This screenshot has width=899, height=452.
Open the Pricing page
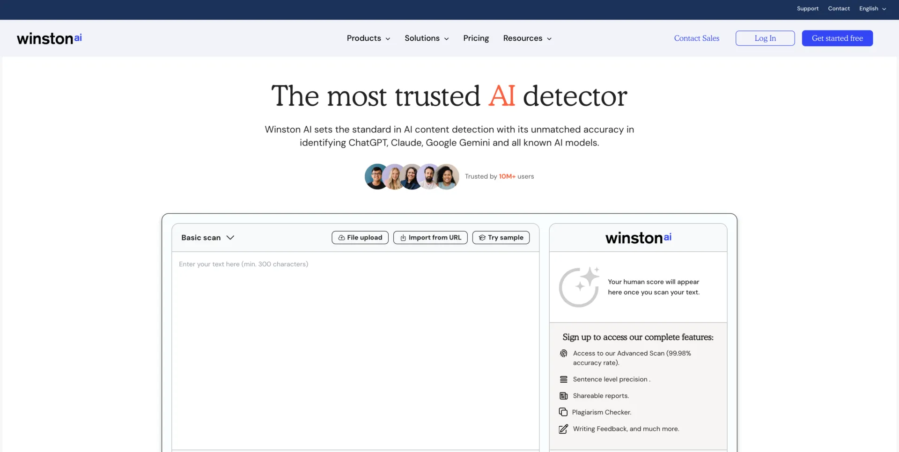point(476,38)
